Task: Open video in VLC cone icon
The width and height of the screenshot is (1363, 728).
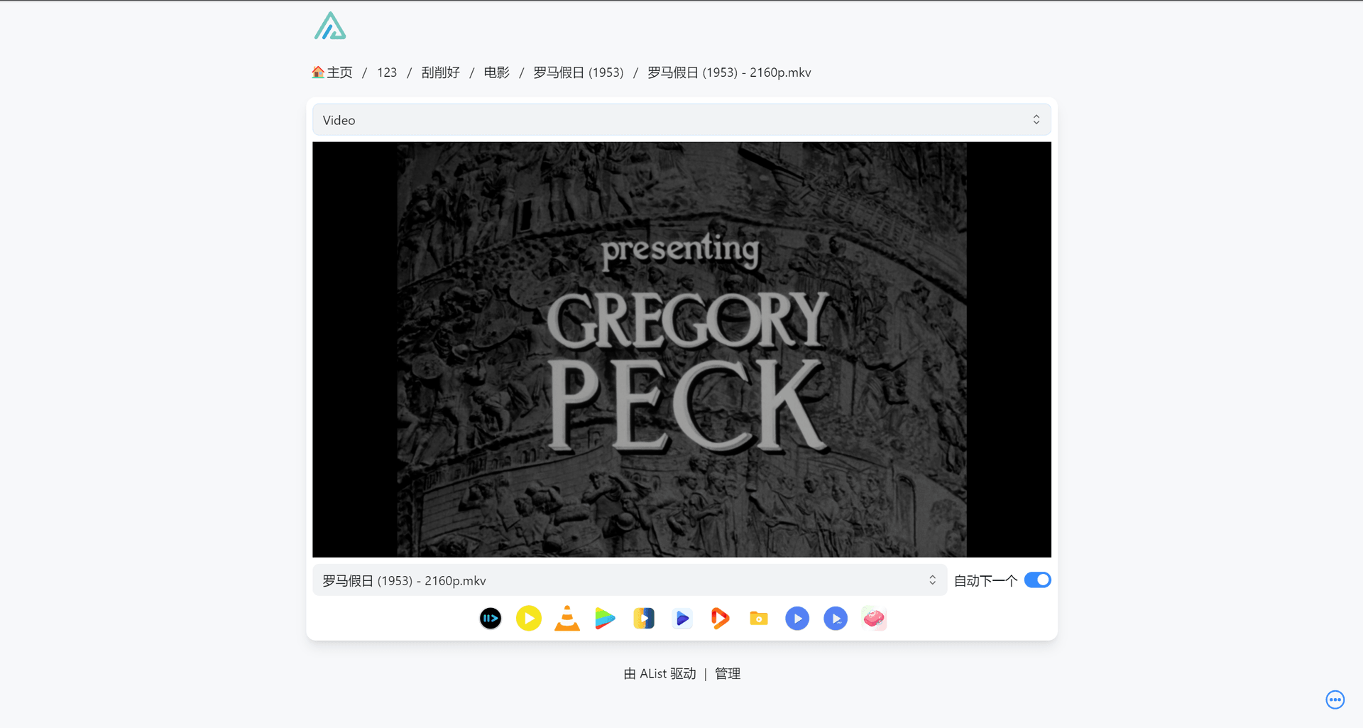Action: pyautogui.click(x=567, y=619)
